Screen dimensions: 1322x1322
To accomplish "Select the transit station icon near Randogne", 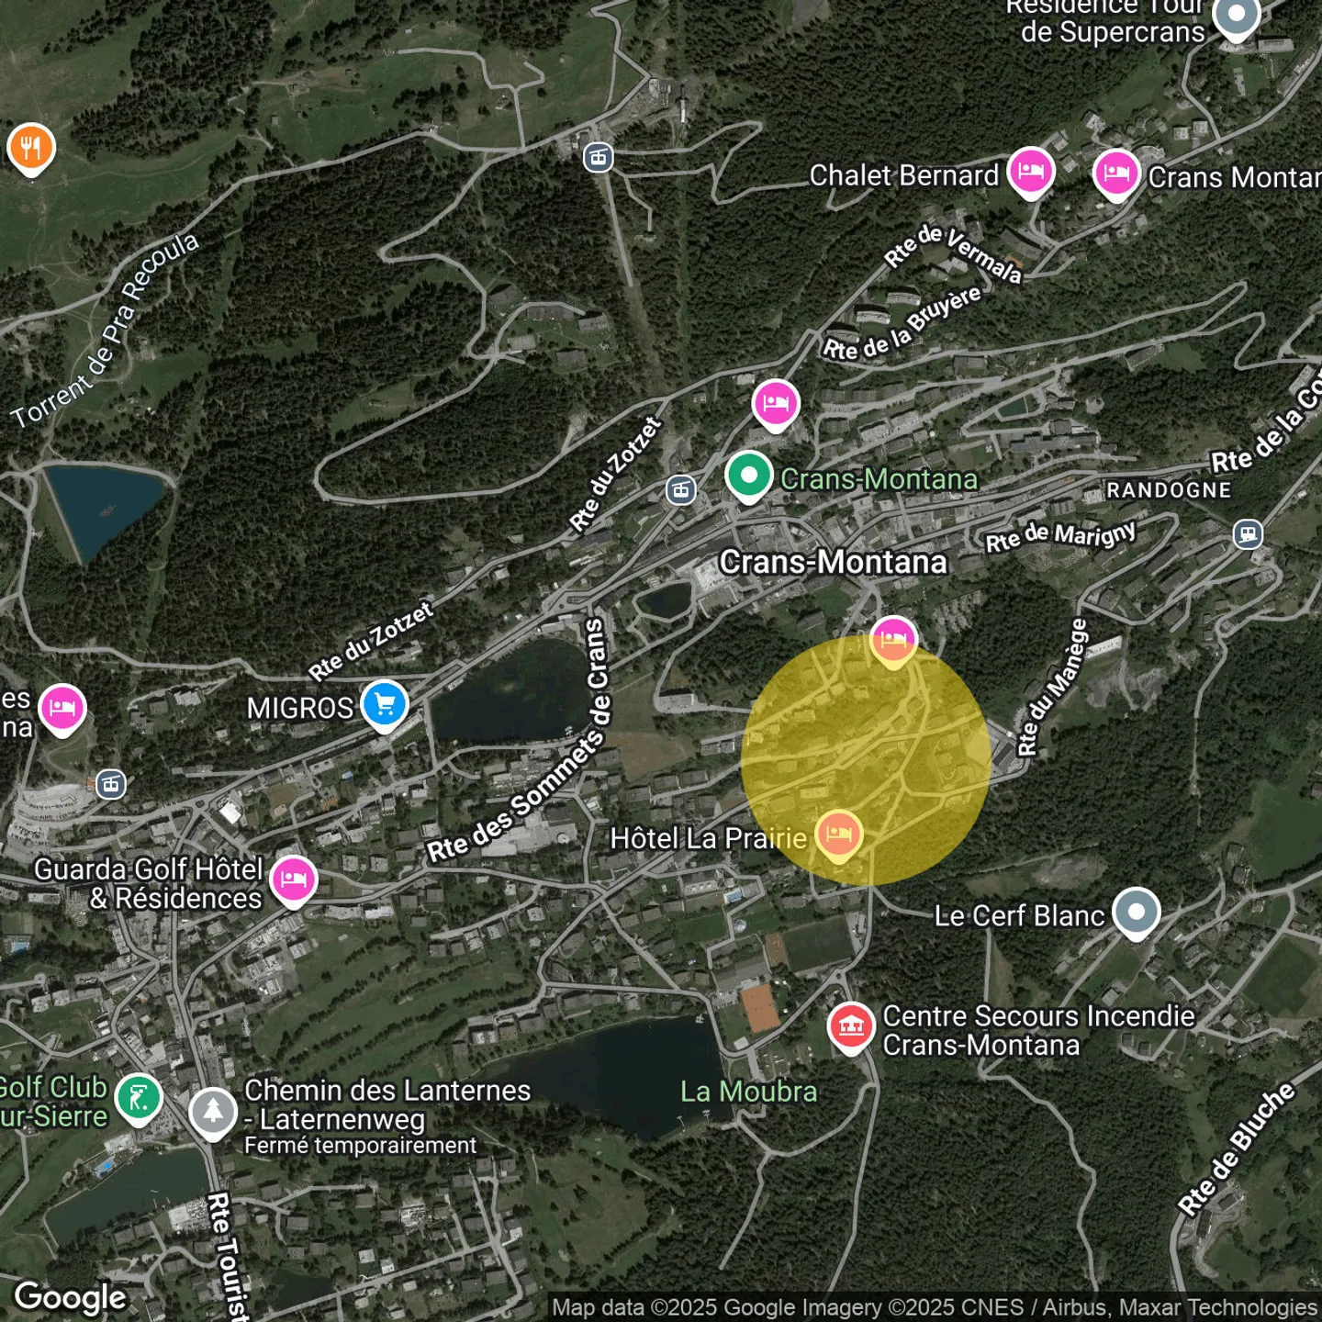I will click(1248, 533).
